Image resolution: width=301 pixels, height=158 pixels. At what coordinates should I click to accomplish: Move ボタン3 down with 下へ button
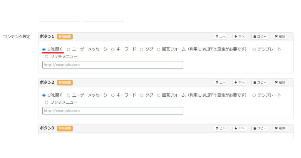click(239, 128)
